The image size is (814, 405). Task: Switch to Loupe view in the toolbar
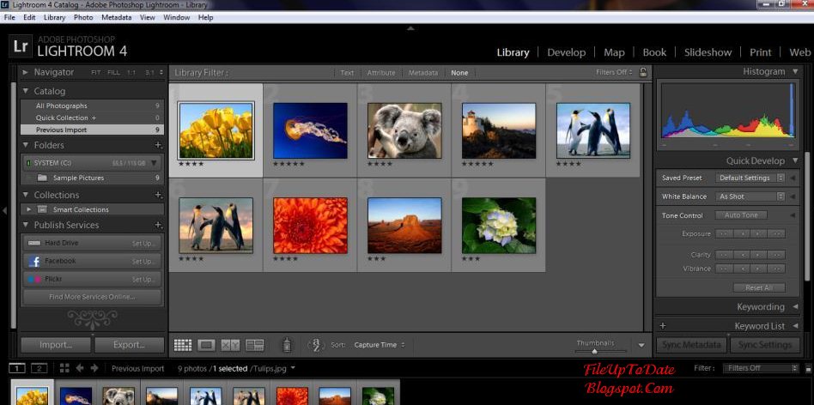click(207, 345)
